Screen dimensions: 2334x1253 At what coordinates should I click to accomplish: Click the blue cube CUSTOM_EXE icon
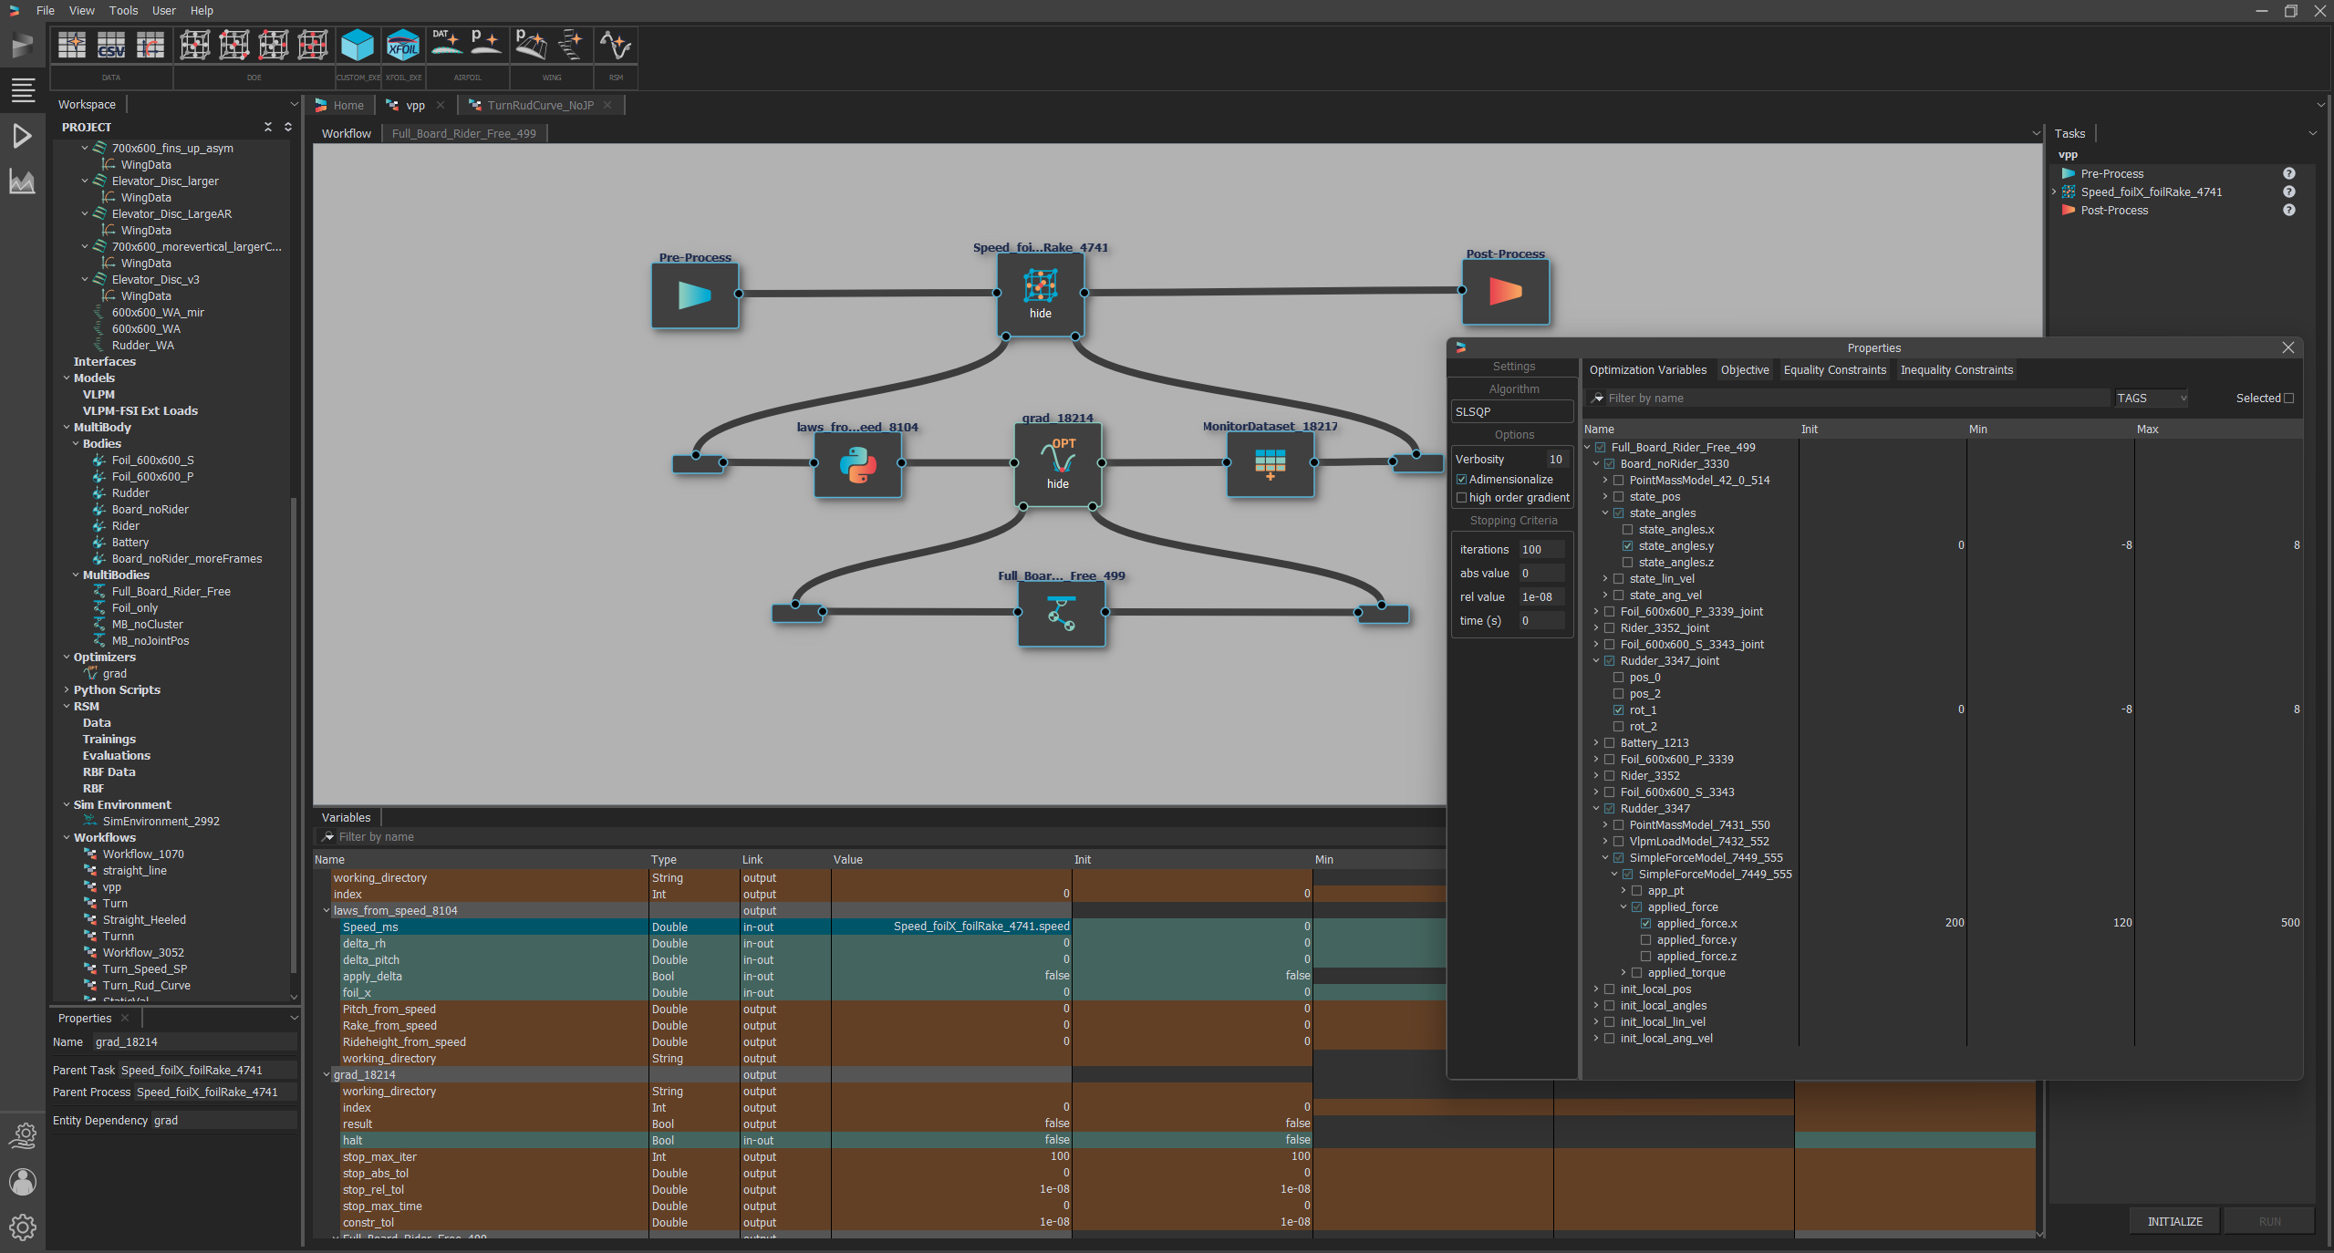point(357,44)
